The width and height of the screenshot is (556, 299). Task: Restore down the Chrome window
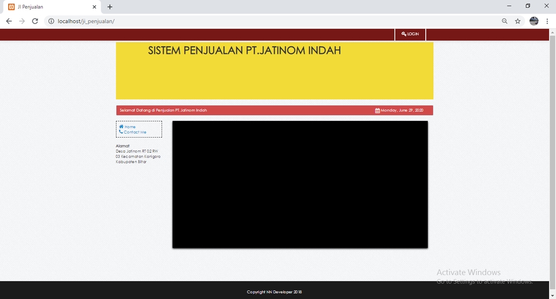click(x=528, y=6)
